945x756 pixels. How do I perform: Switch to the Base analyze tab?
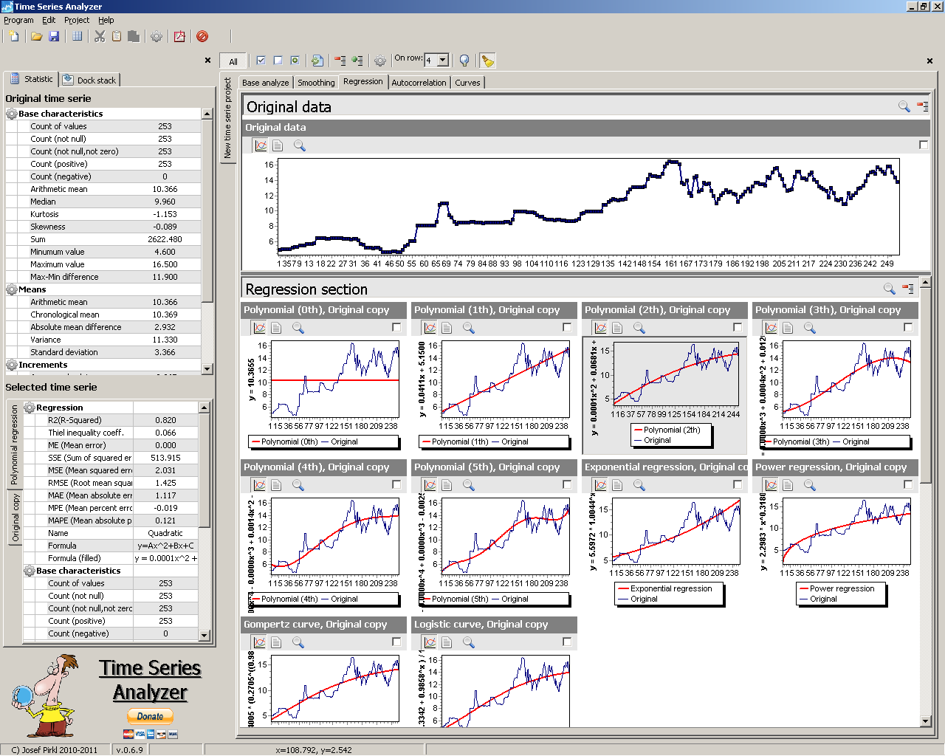click(266, 83)
